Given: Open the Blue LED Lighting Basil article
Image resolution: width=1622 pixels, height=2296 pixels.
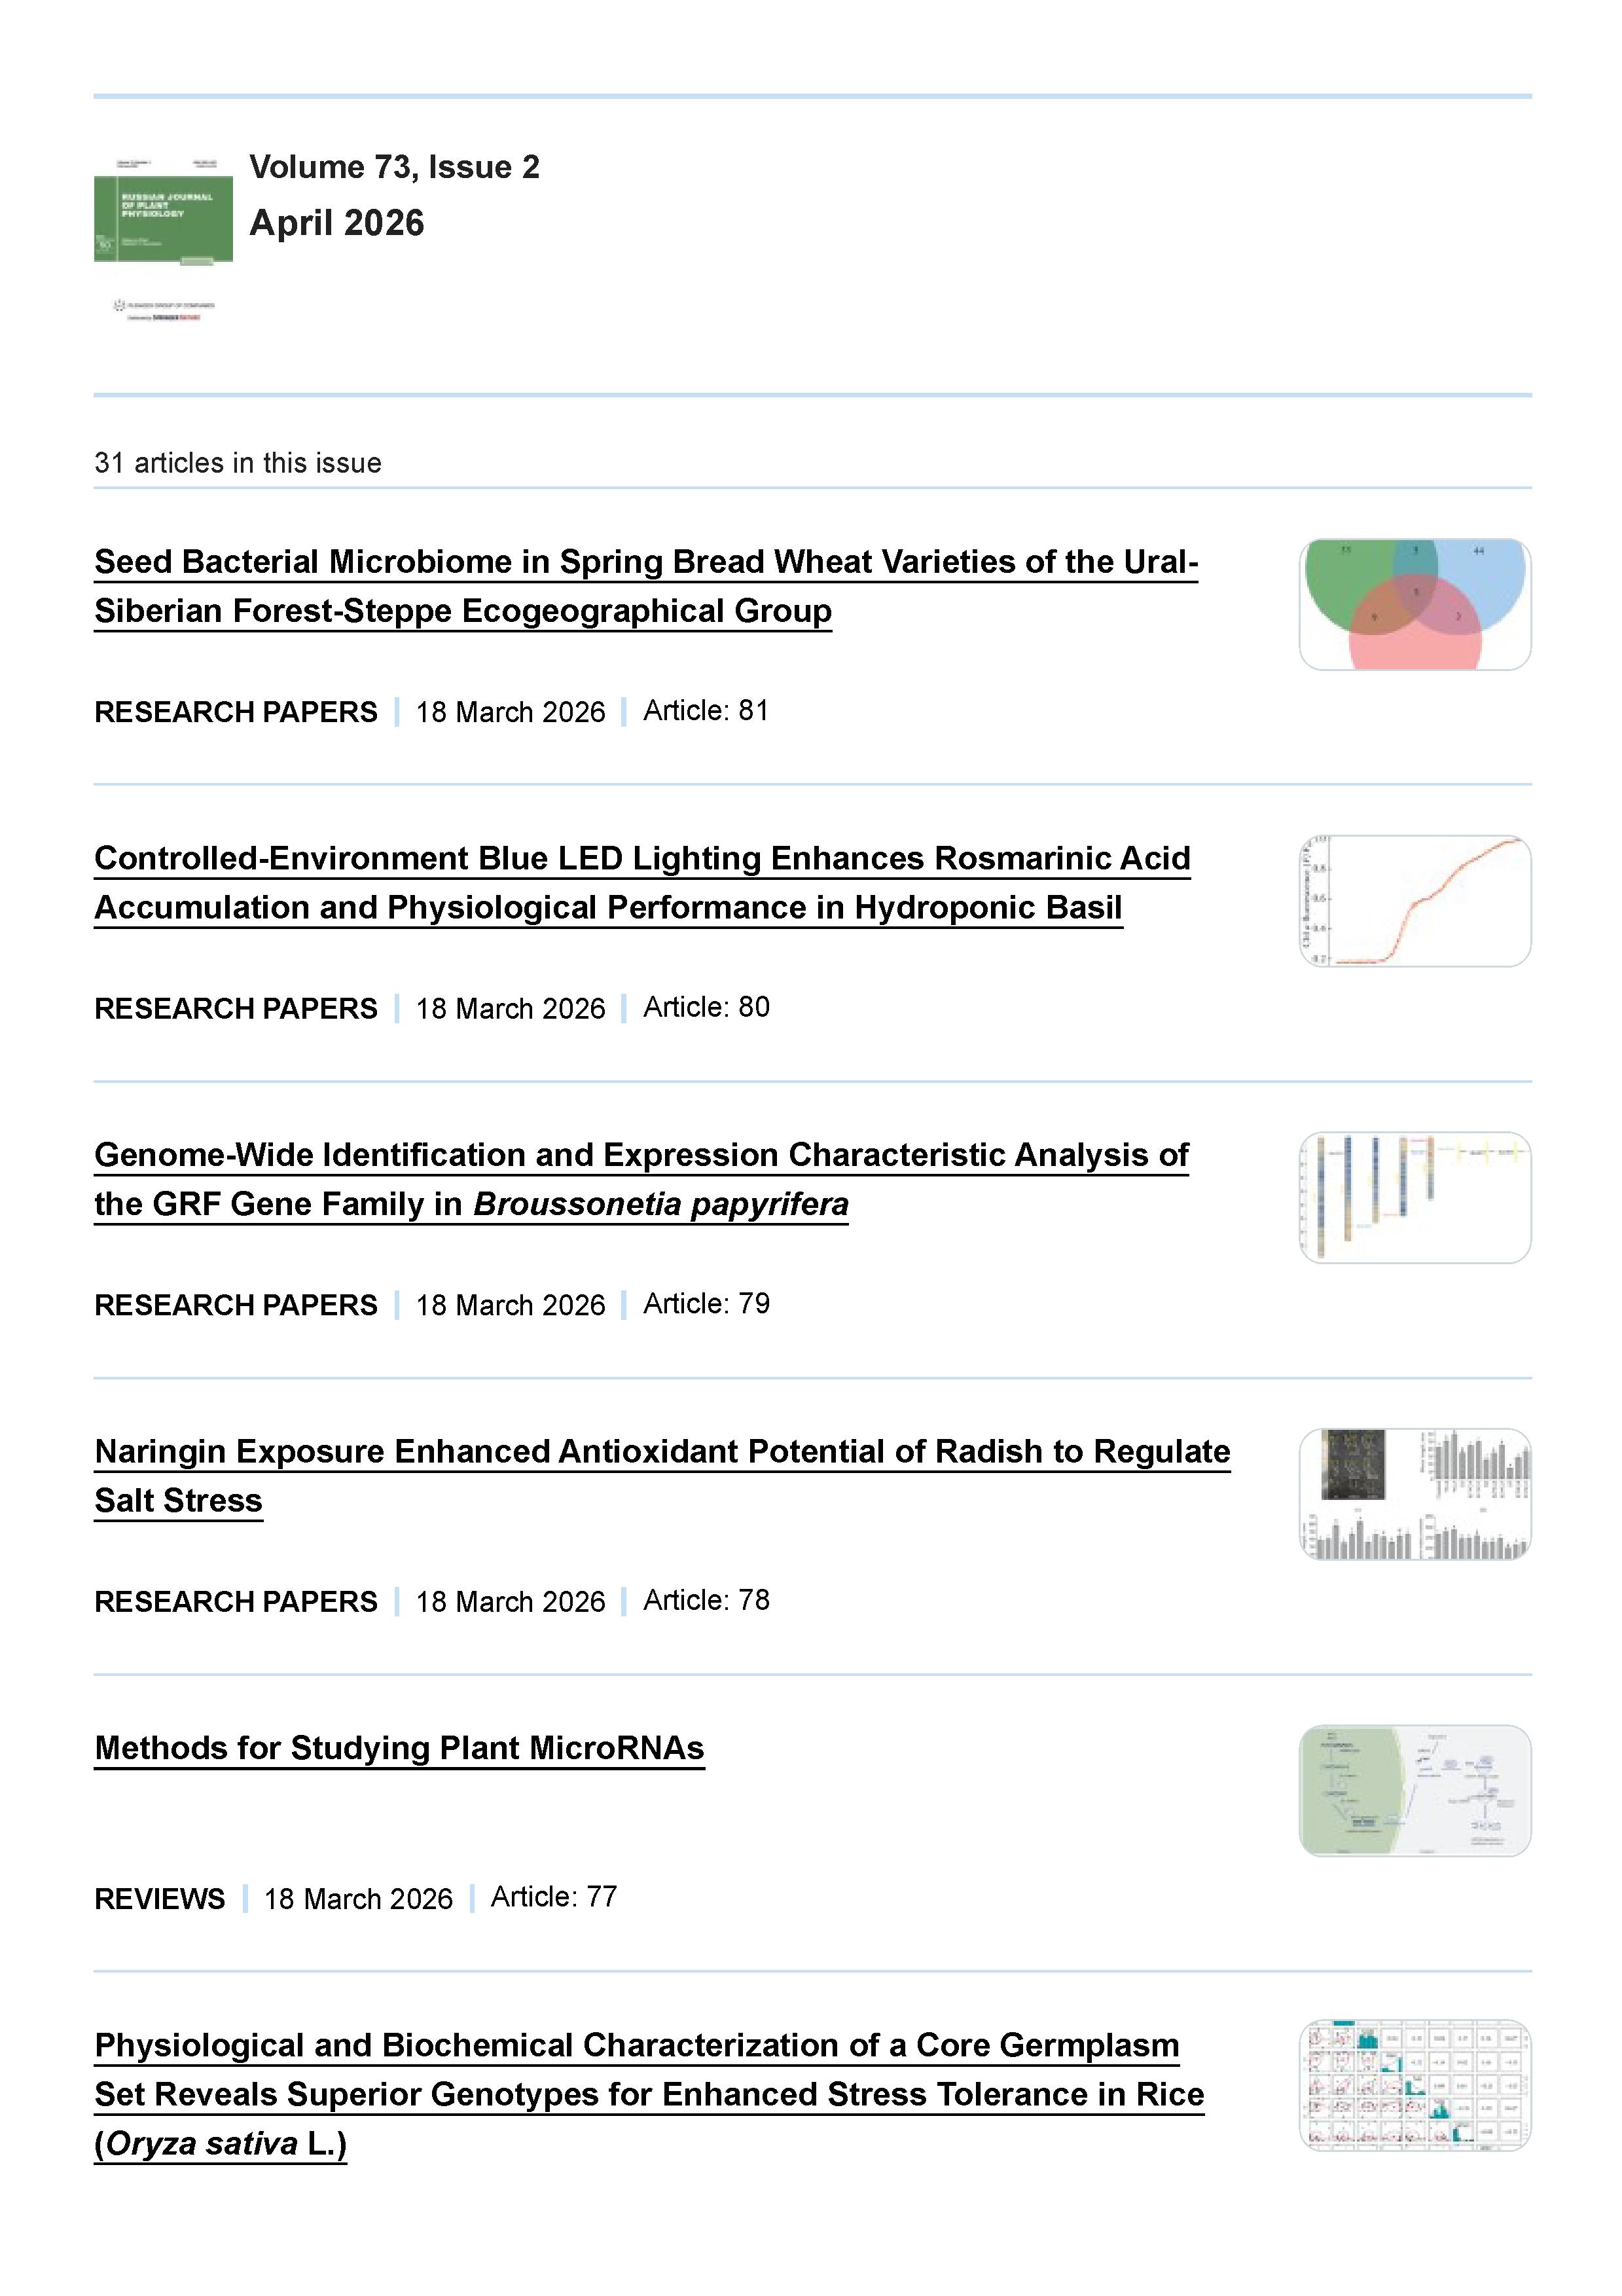Looking at the screenshot, I should [x=642, y=883].
